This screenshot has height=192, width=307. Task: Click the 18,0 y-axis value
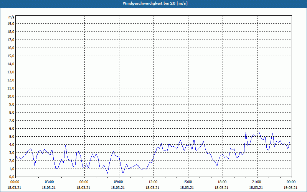pos(11,32)
